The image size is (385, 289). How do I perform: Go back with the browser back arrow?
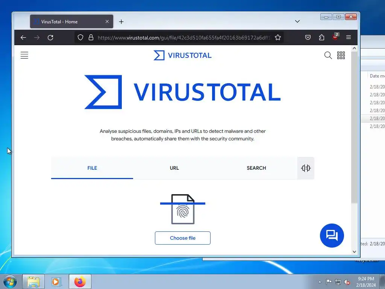pos(23,37)
